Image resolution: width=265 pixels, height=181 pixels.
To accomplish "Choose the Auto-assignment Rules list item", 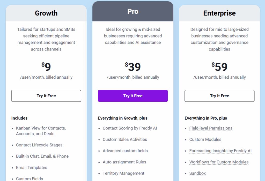I will (x=124, y=162).
